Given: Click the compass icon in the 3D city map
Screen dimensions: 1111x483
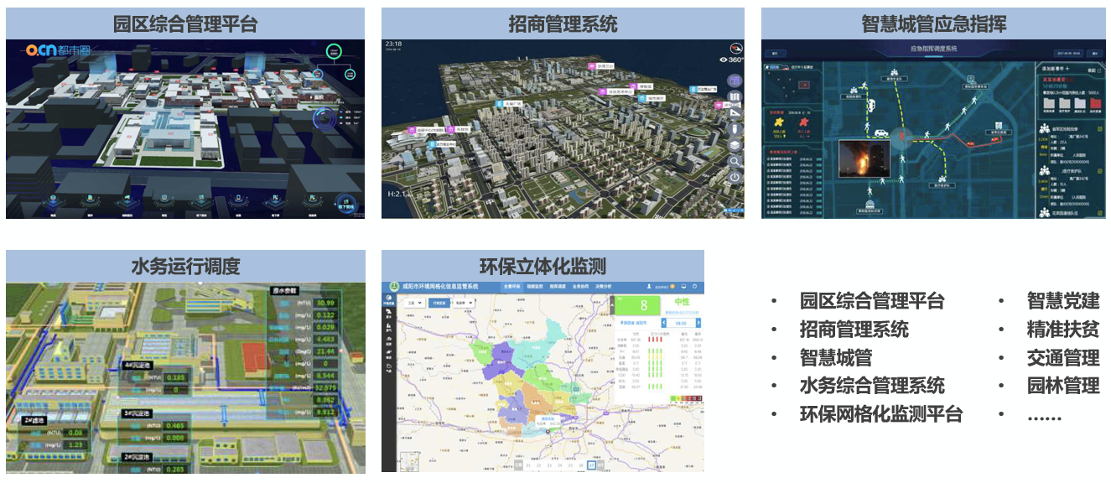Looking at the screenshot, I should tap(736, 48).
